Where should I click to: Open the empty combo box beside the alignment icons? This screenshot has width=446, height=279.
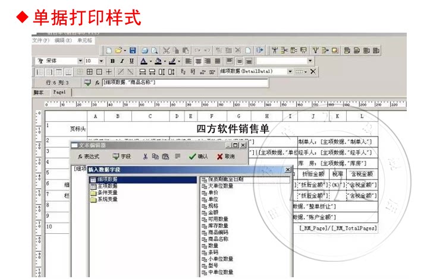pos(310,61)
